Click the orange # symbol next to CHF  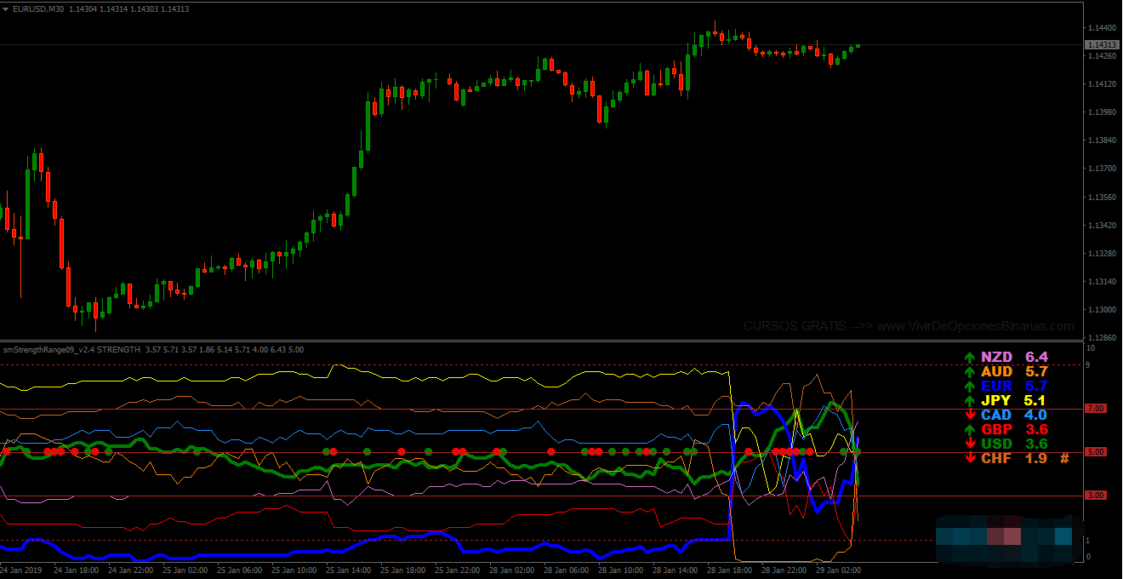pyautogui.click(x=1063, y=458)
